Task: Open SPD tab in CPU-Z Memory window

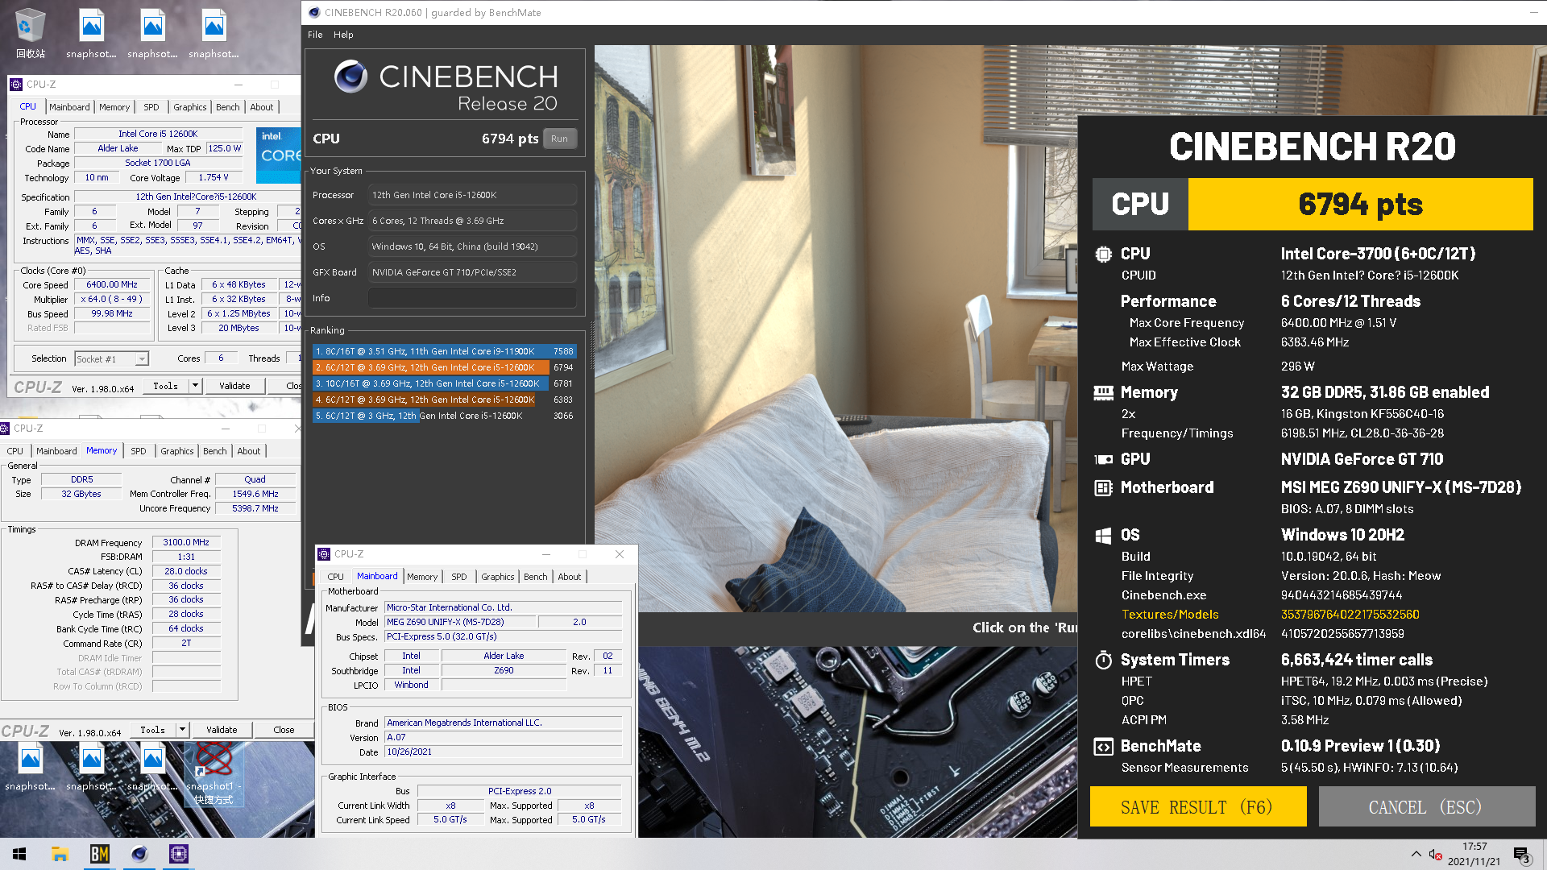Action: [x=139, y=451]
